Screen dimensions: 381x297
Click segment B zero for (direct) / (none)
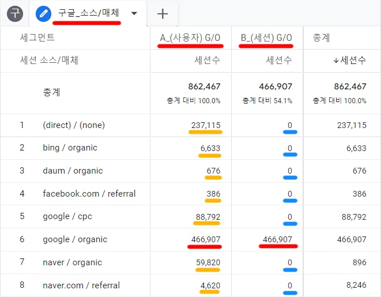[289, 125]
